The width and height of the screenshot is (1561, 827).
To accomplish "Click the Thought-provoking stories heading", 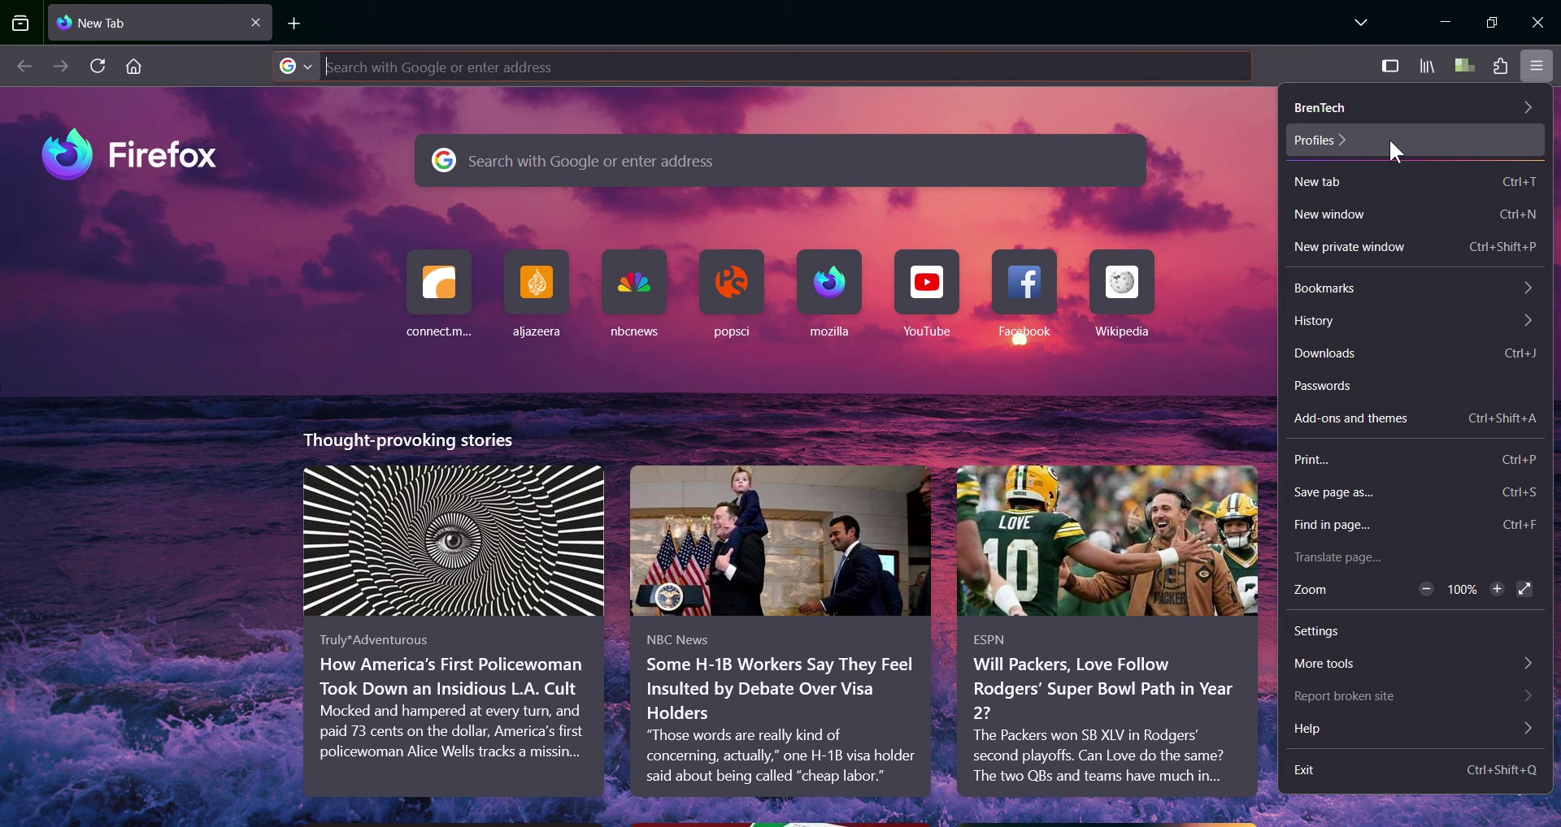I will (x=408, y=440).
